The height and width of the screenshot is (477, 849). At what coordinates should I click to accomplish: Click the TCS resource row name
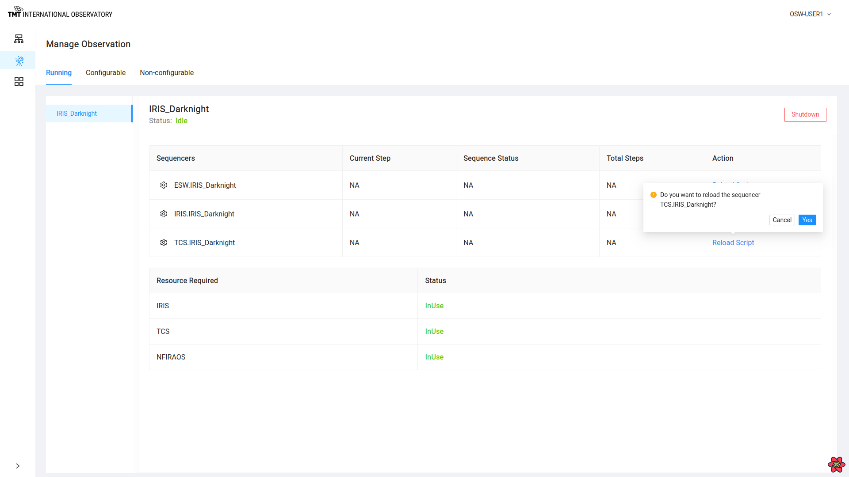tap(163, 331)
